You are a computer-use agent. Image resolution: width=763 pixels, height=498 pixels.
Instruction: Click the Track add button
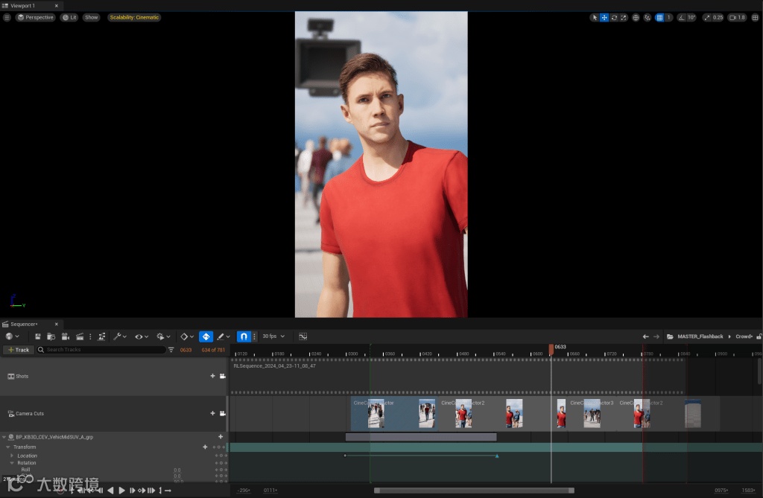click(19, 350)
